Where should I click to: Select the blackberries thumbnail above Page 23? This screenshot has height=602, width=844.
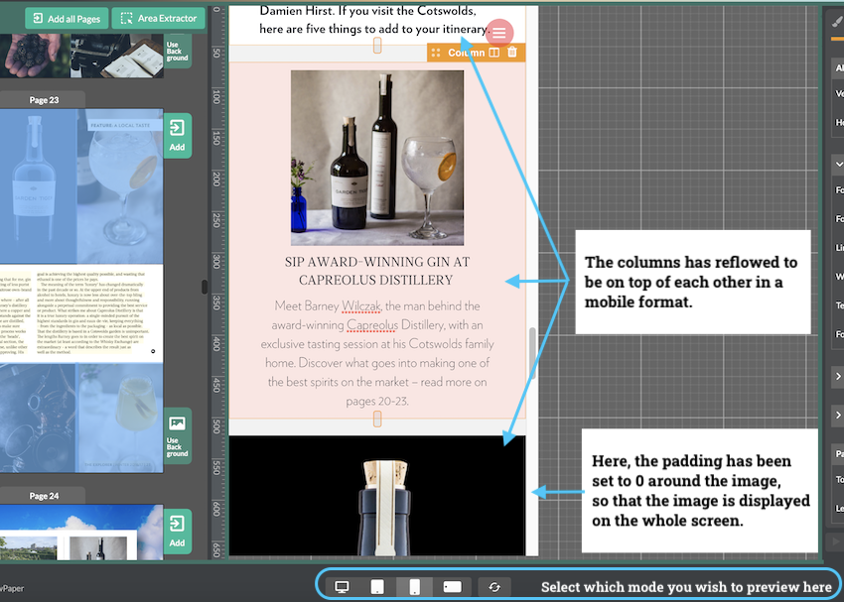coord(36,56)
